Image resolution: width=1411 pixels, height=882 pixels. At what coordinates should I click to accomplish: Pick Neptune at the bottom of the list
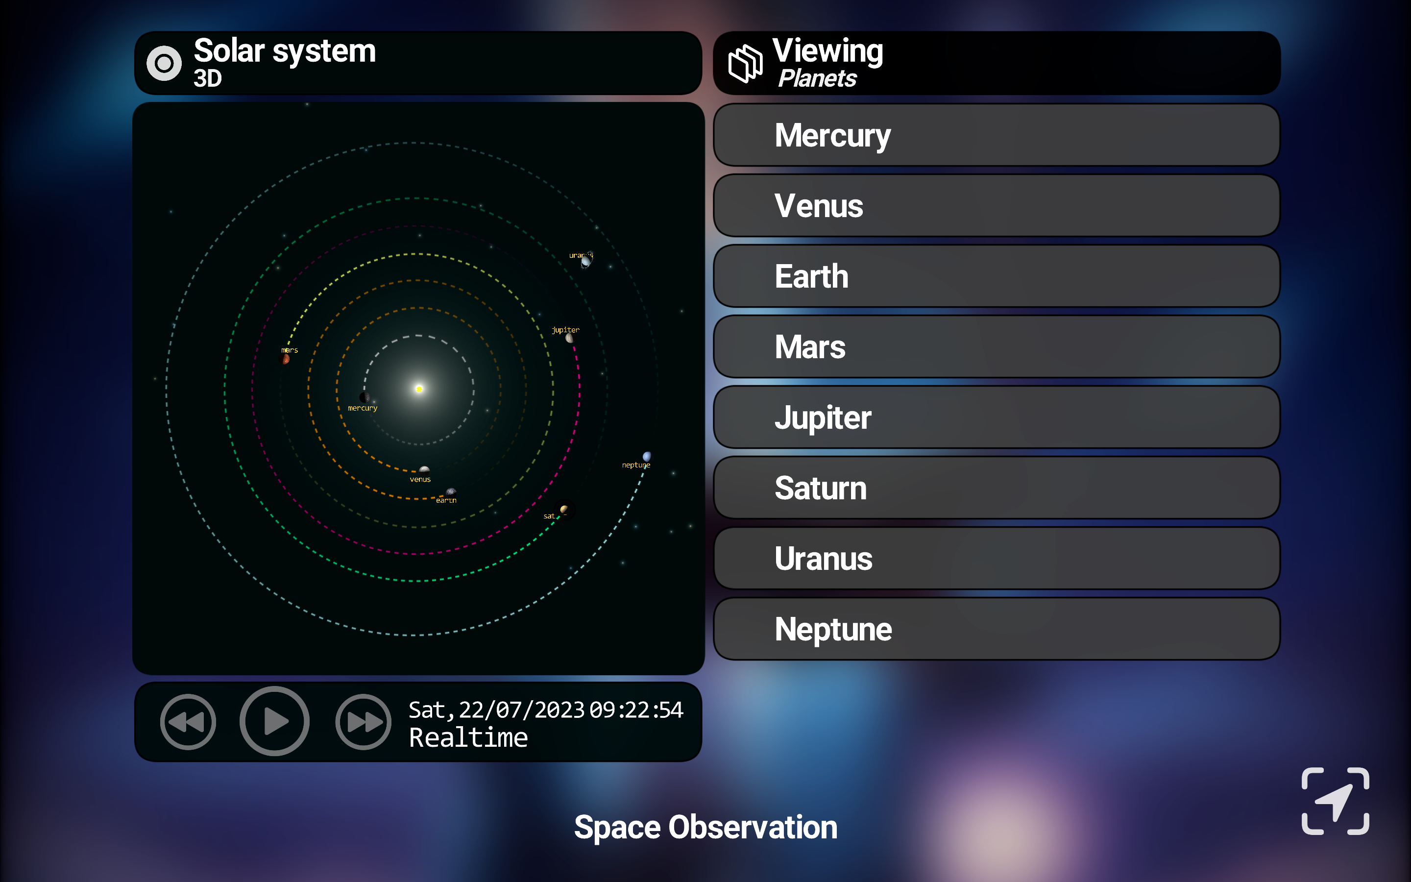[x=997, y=630]
